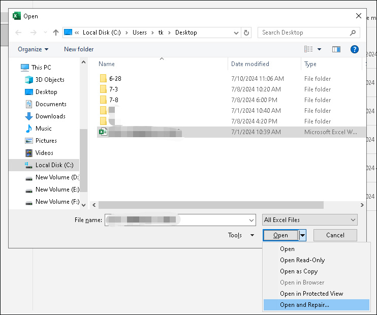The image size is (377, 315).
Task: Open the view options dropdown arrow
Action: [x=319, y=49]
